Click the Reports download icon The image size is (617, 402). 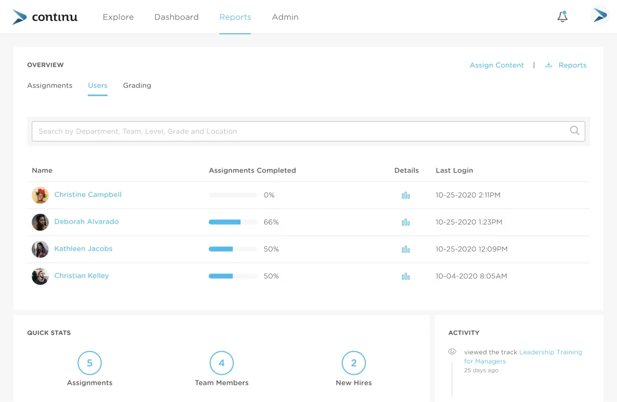pos(548,65)
